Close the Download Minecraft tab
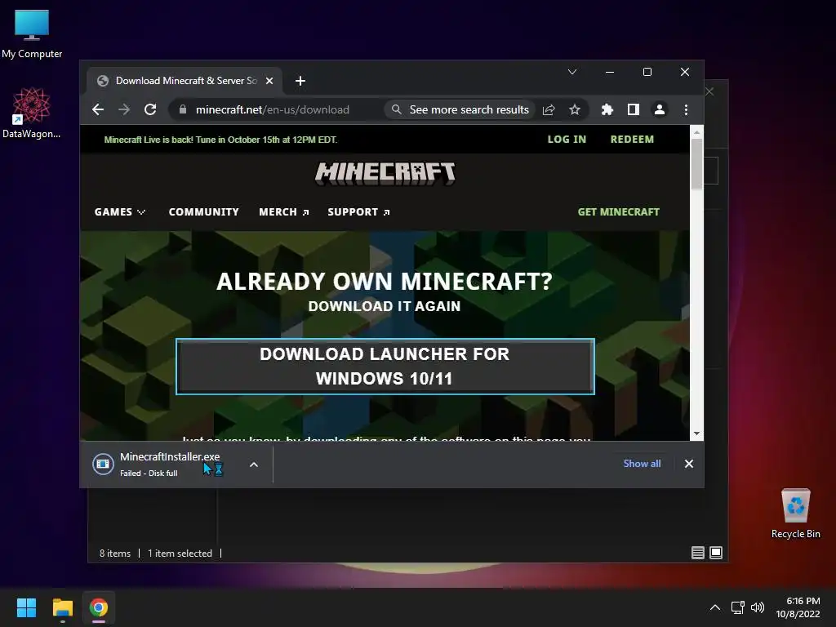836x627 pixels. point(269,81)
